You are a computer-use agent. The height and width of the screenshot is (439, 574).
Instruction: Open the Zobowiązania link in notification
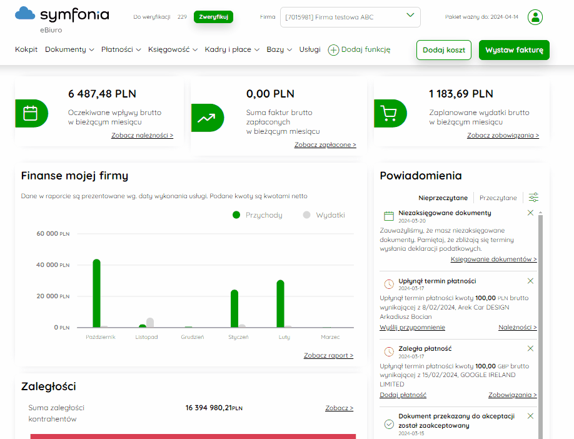[x=513, y=395]
